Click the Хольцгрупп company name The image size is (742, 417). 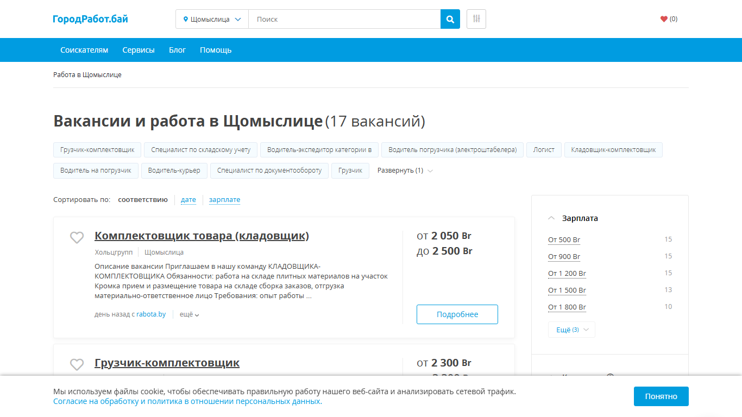tap(114, 252)
